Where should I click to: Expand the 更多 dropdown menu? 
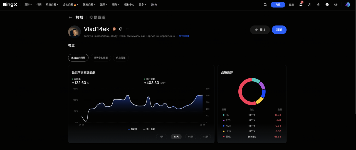[x=142, y=5]
